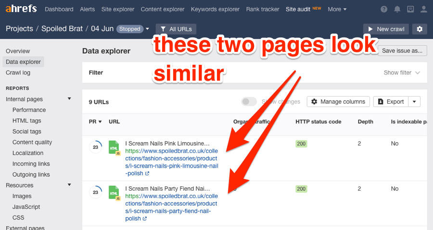Click the Export button
The image size is (433, 230).
pyautogui.click(x=391, y=102)
